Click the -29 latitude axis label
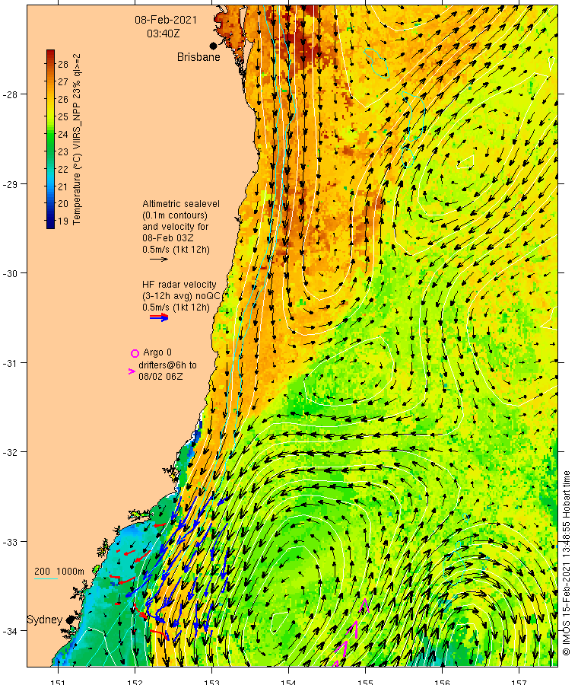The height and width of the screenshot is (685, 578). point(10,184)
